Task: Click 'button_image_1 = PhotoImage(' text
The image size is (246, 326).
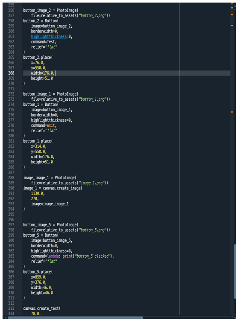Action: (50, 94)
